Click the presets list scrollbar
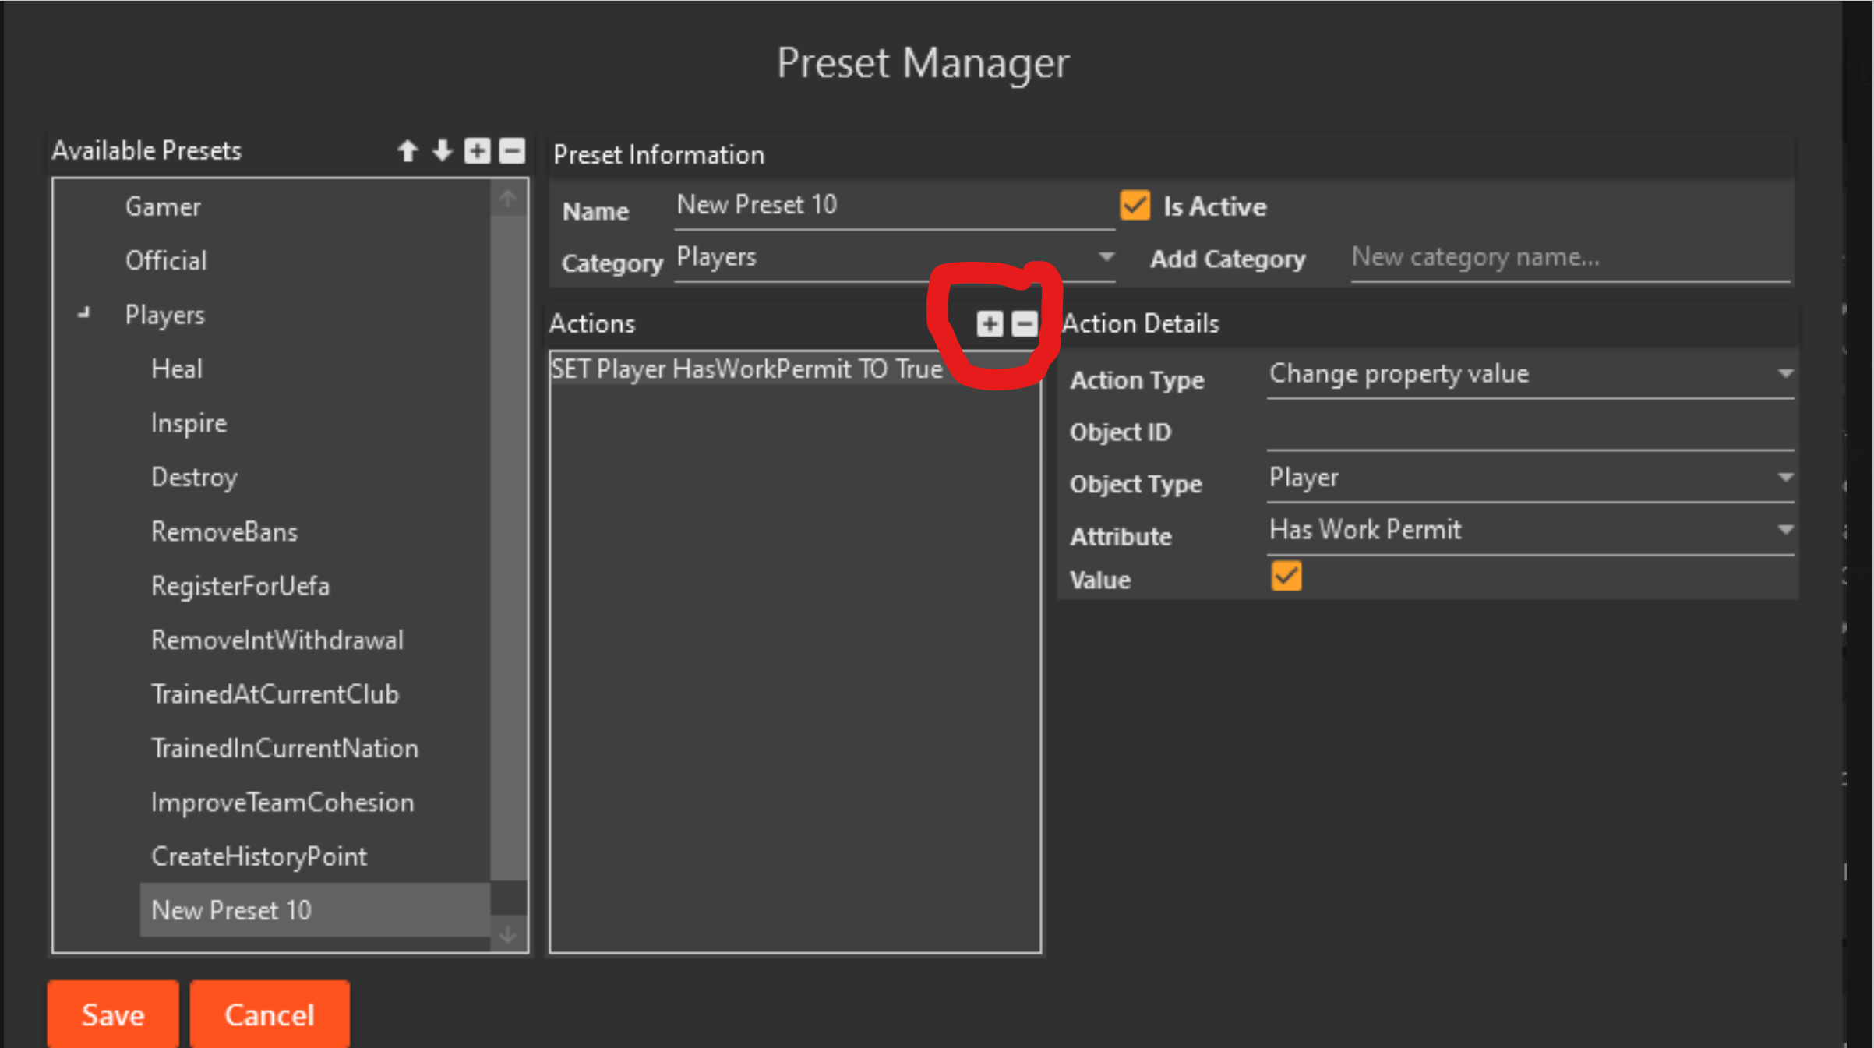The width and height of the screenshot is (1874, 1048). 508,545
